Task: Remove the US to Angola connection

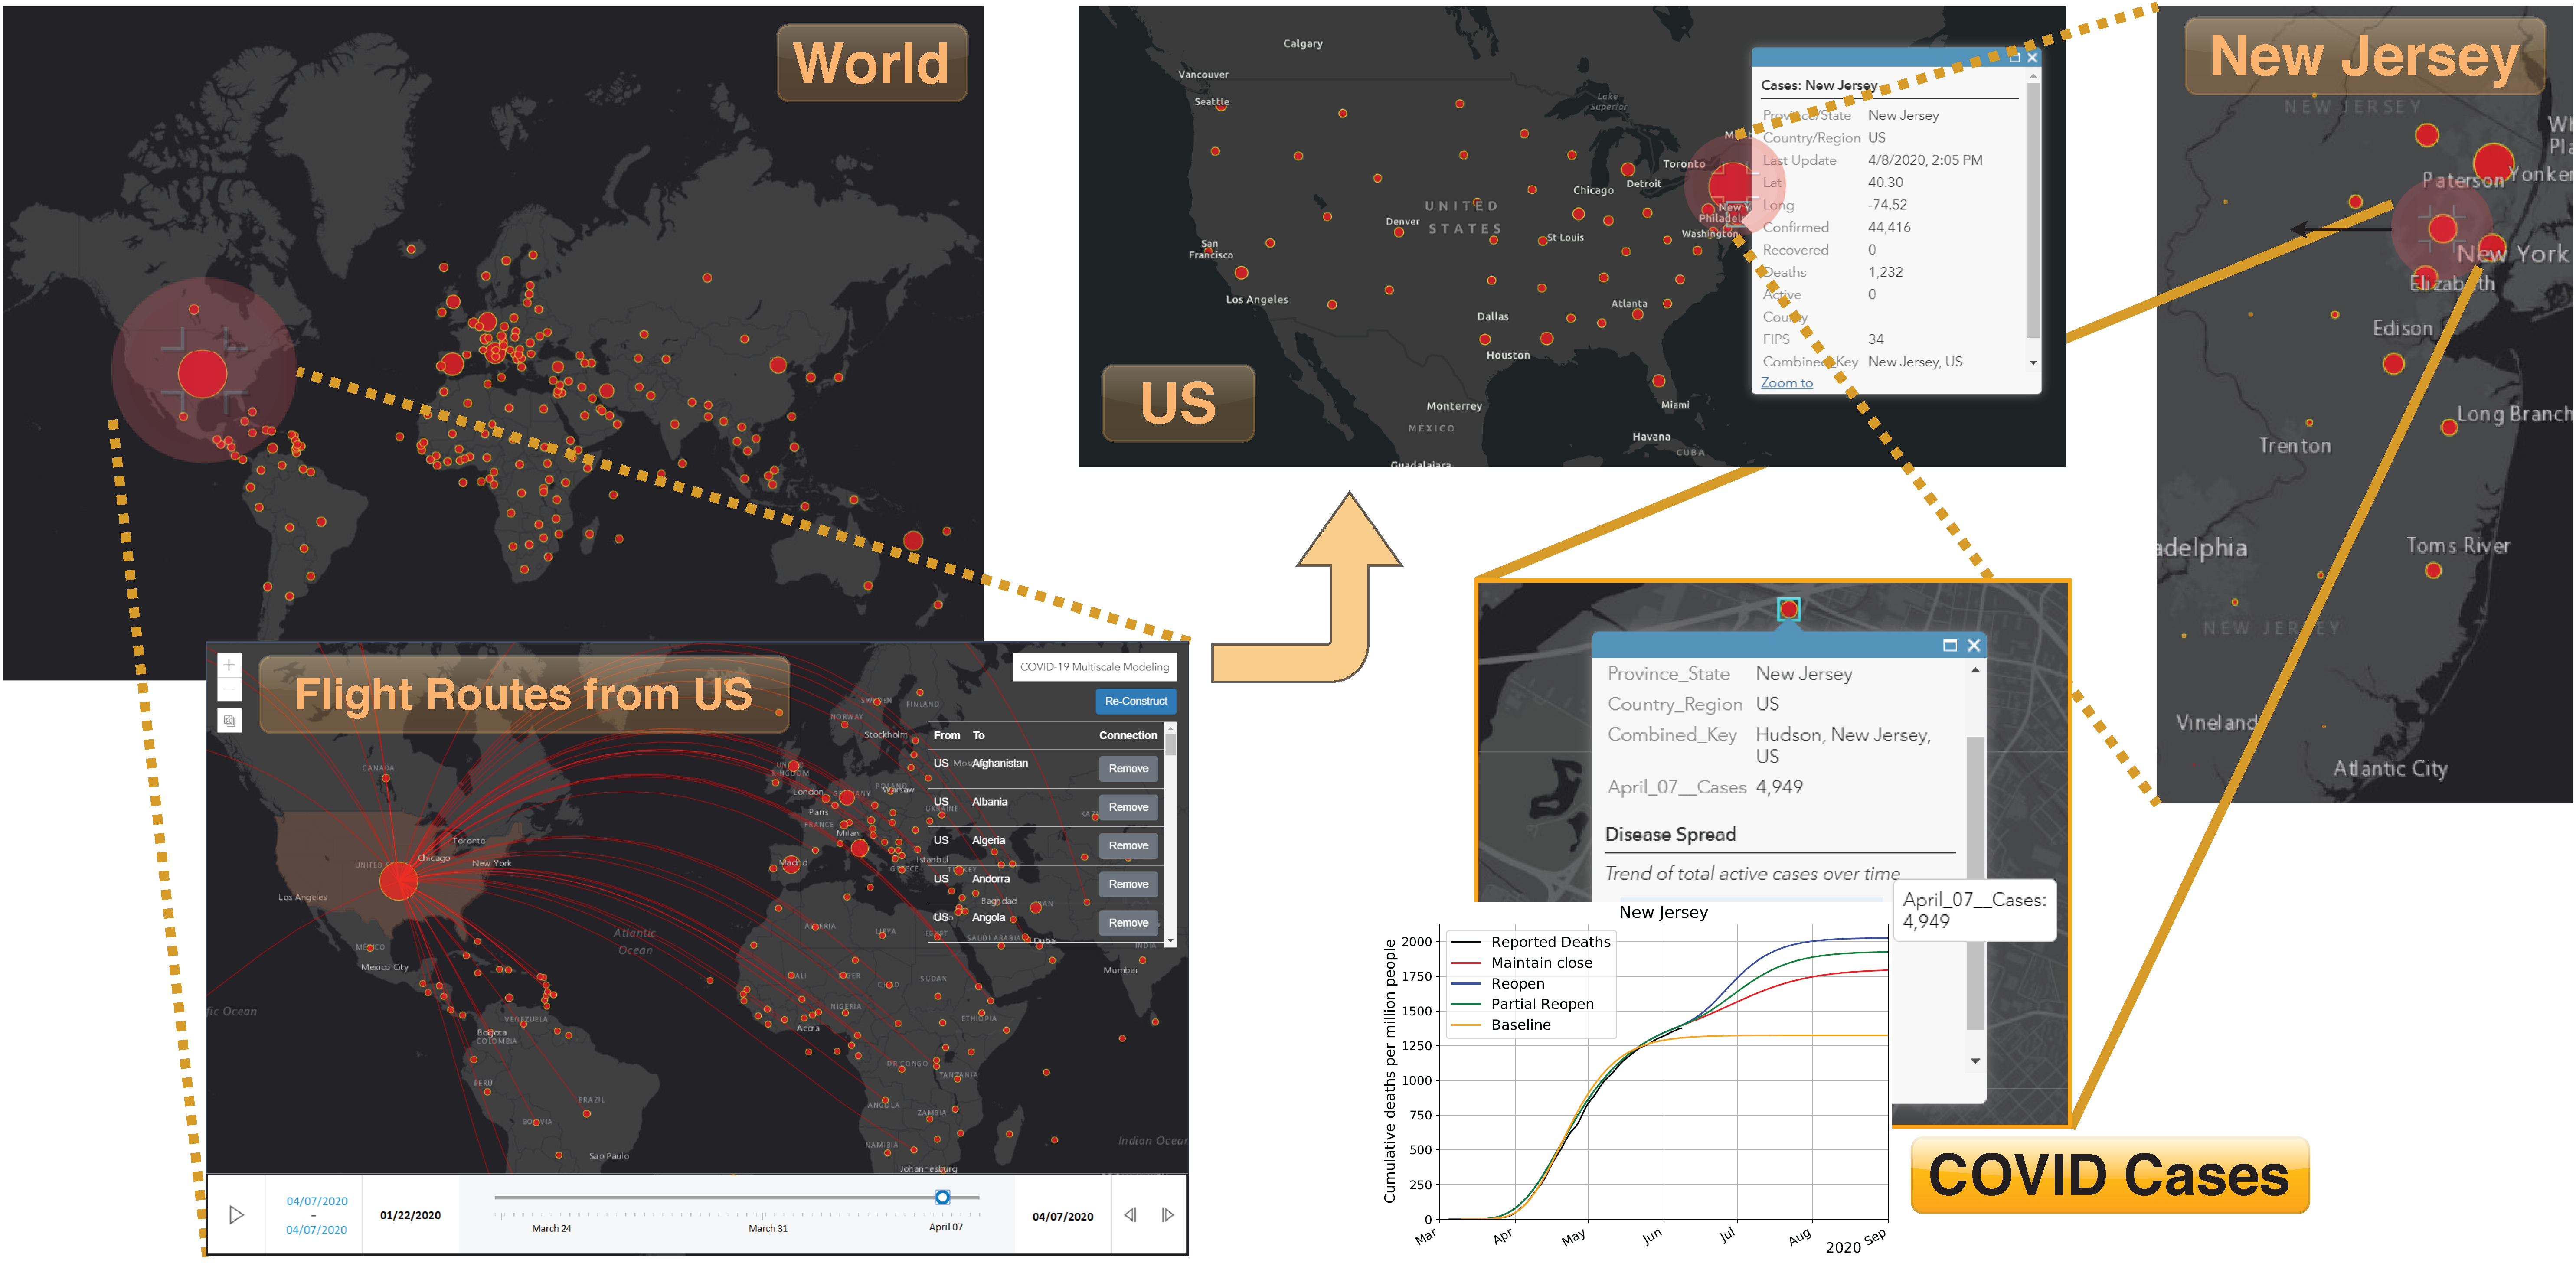Action: (x=1128, y=923)
